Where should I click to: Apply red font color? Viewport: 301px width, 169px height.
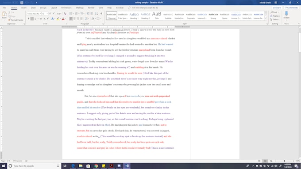tap(63, 19)
